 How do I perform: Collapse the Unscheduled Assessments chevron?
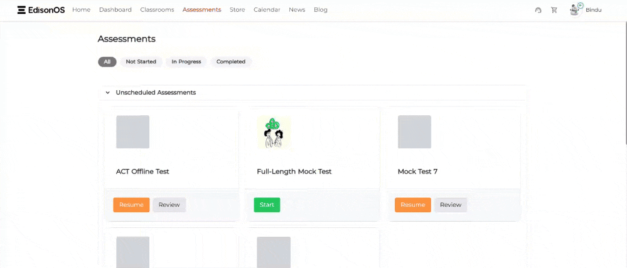pyautogui.click(x=107, y=93)
